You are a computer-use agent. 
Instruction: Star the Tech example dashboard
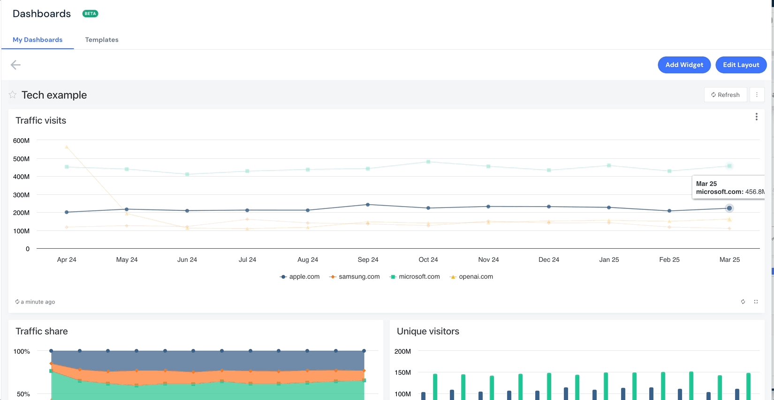point(13,95)
